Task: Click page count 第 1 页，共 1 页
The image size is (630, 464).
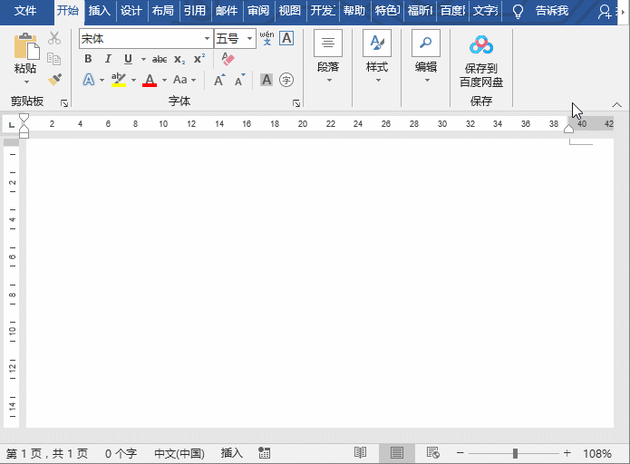Action: (x=46, y=454)
